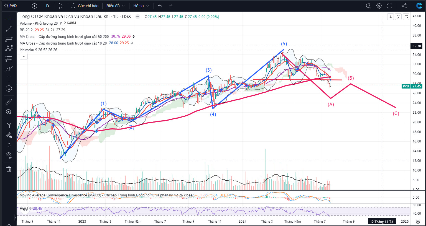The height and width of the screenshot is (226, 426).
Task: Select the ruler measure tool
Action: pyautogui.click(x=9, y=102)
